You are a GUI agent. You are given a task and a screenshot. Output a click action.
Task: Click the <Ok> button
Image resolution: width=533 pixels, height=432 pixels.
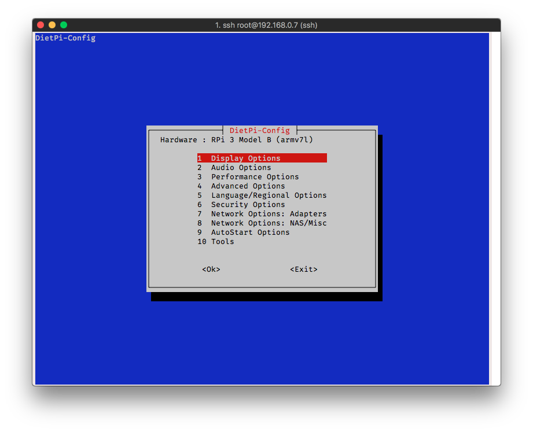pos(211,269)
